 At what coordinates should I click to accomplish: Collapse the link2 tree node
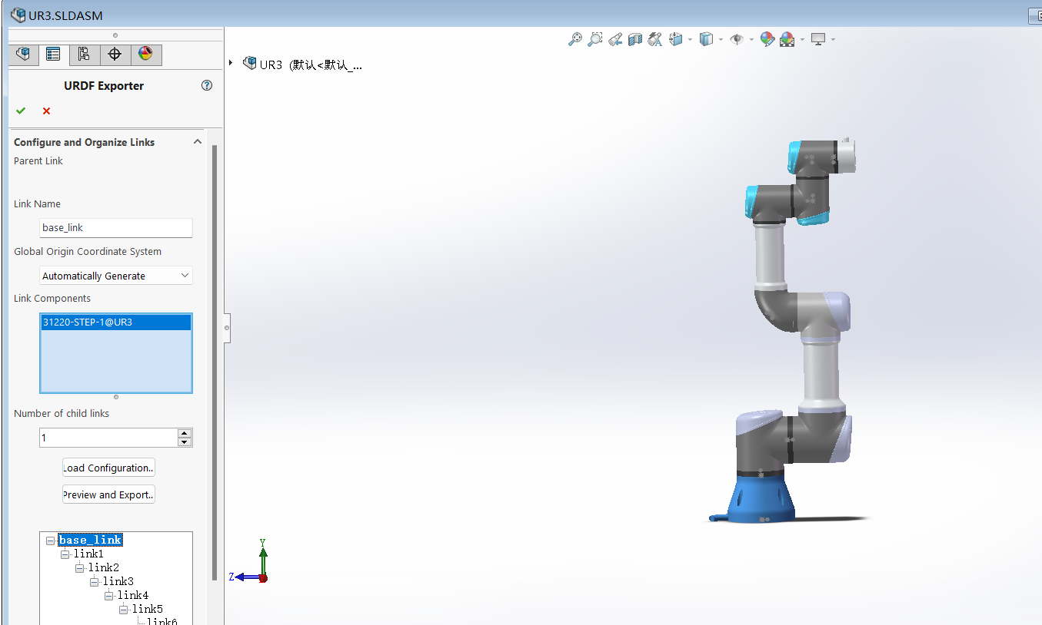pyautogui.click(x=79, y=568)
